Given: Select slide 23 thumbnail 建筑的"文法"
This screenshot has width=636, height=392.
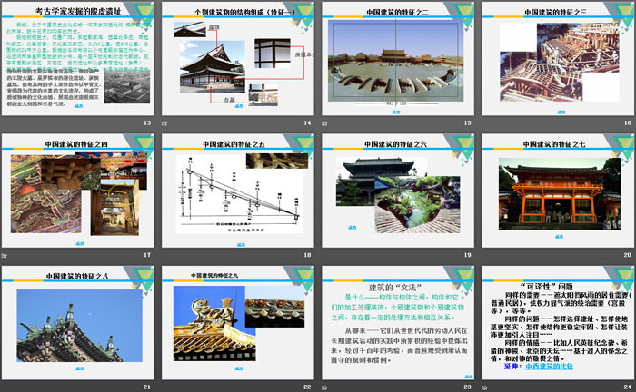Looking at the screenshot, I should pos(398,323).
